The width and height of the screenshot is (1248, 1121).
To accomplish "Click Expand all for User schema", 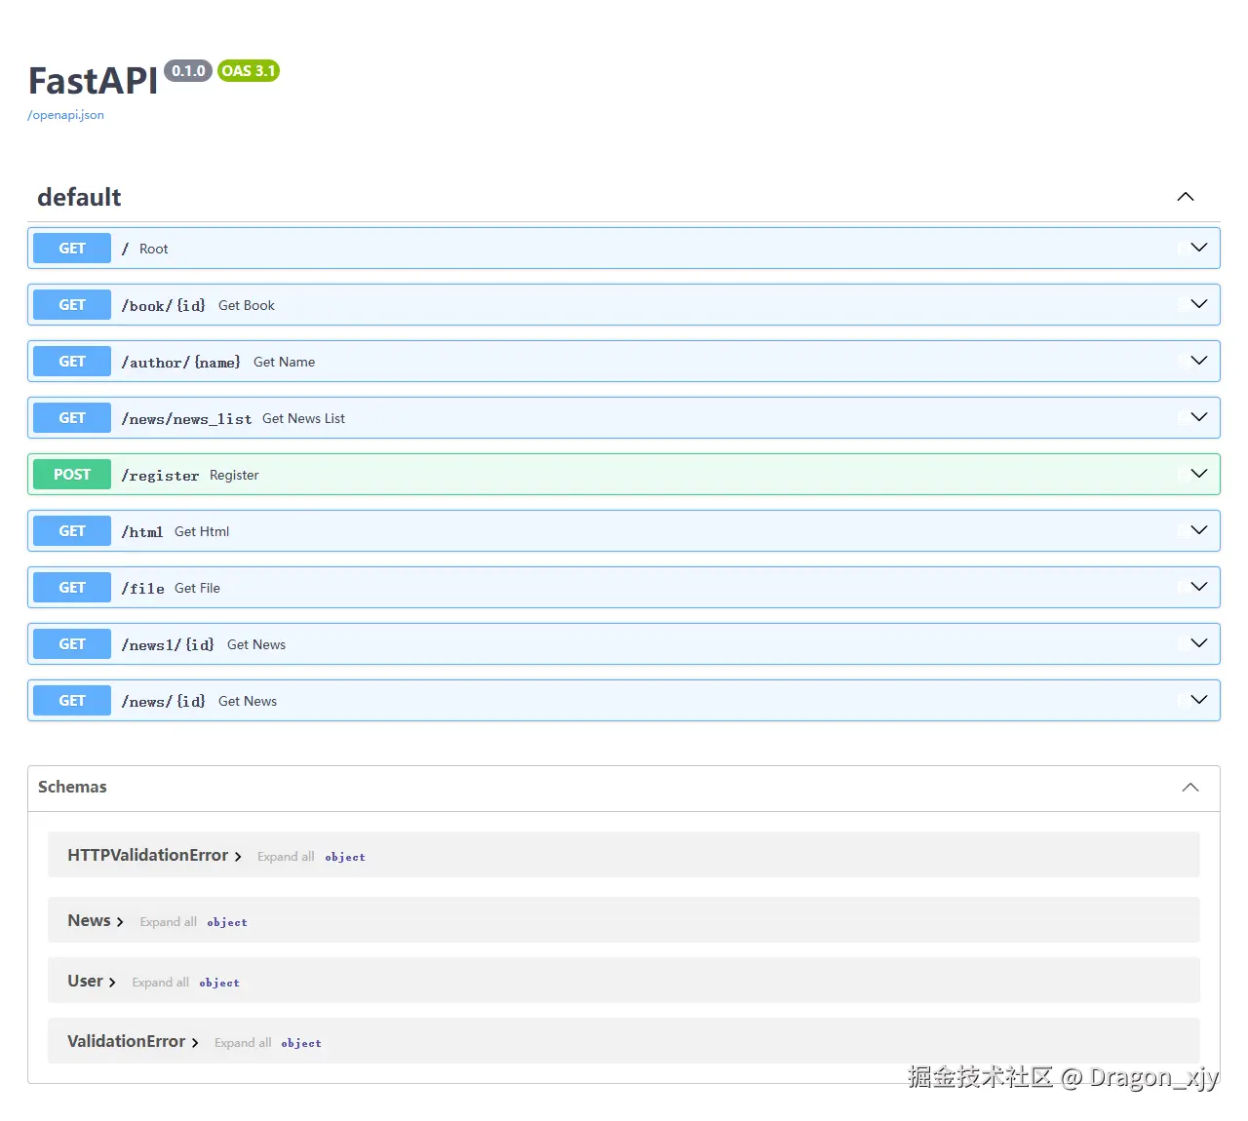I will [160, 983].
